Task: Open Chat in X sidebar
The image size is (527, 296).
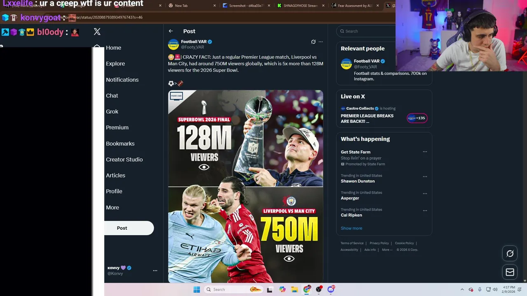Action: (112, 95)
